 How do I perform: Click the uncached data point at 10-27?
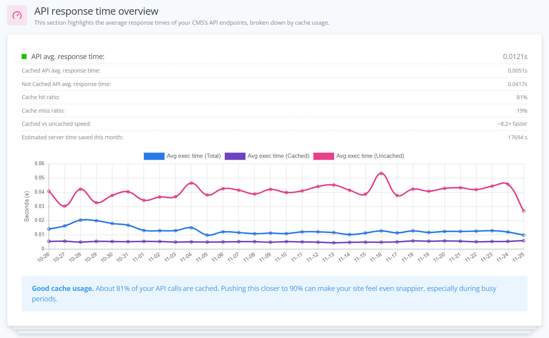(x=65, y=206)
